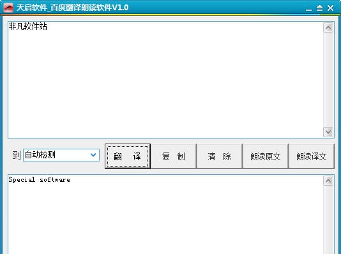Viewport: 341px width, 254px height.
Task: Play source audio with 朗读原文 button
Action: pos(265,156)
